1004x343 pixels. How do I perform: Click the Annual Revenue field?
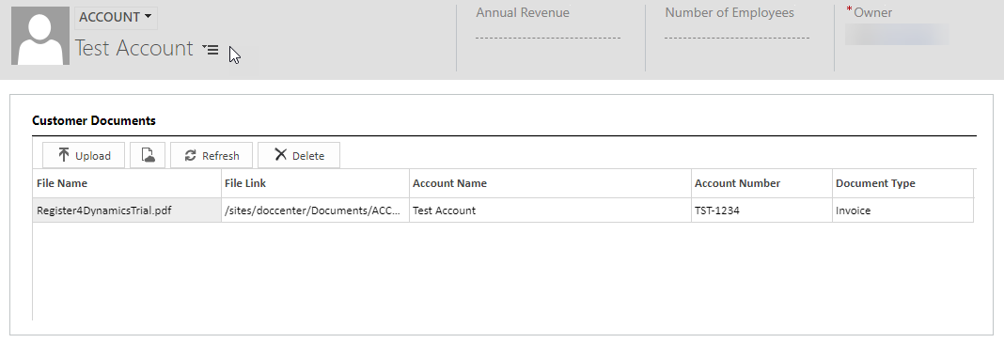548,37
